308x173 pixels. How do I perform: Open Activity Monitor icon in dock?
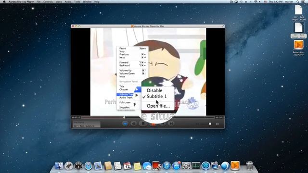click(196, 166)
